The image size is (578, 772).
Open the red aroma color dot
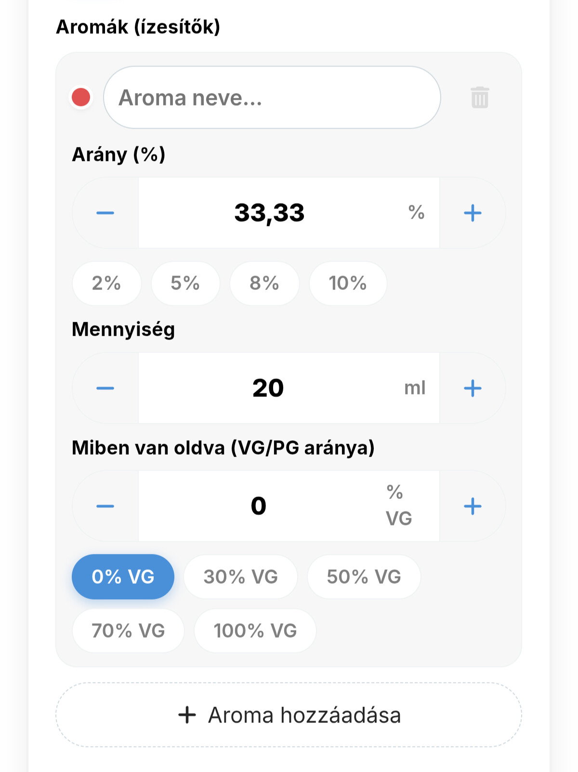pyautogui.click(x=81, y=97)
